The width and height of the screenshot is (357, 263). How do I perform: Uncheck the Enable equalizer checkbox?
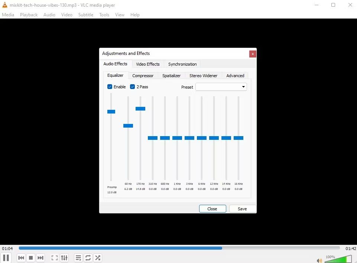[x=110, y=86]
